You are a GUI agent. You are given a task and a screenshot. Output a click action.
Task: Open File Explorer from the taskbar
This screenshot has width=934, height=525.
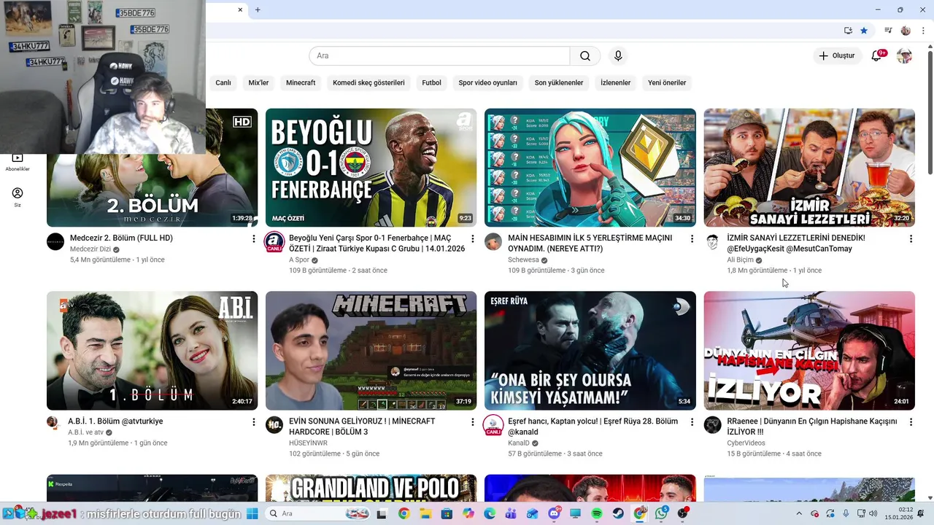tap(425, 513)
